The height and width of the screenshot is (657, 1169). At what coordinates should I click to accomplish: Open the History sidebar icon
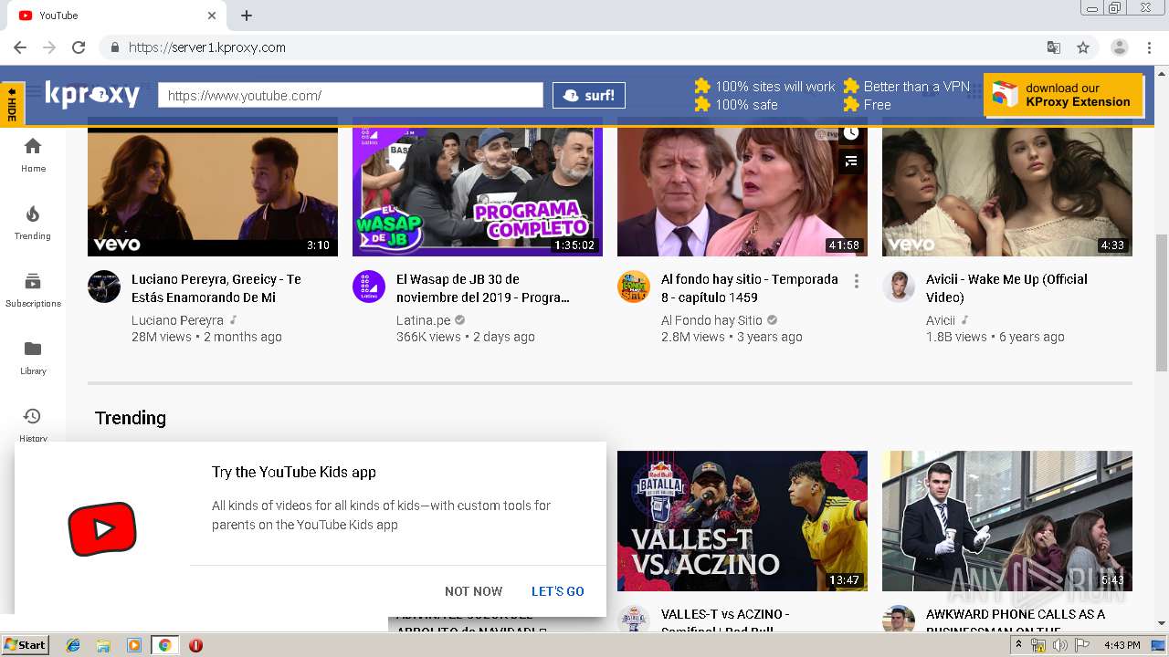[33, 423]
